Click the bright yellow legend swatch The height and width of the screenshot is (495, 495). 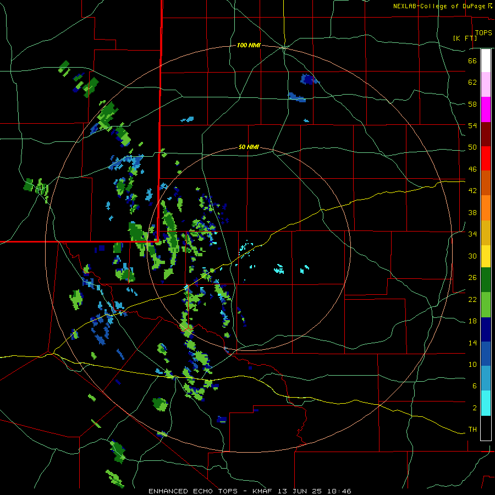486,256
